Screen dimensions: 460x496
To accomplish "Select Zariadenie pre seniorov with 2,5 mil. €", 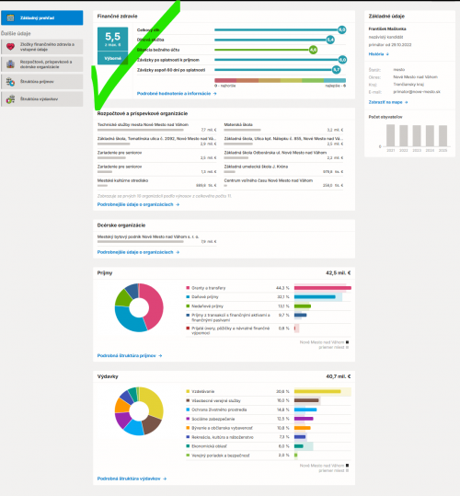I will [x=156, y=155].
